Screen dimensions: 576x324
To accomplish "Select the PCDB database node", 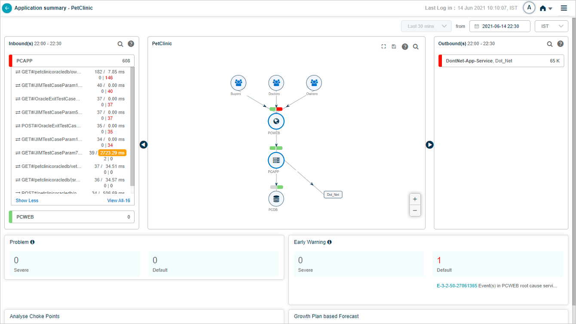I will (x=276, y=199).
